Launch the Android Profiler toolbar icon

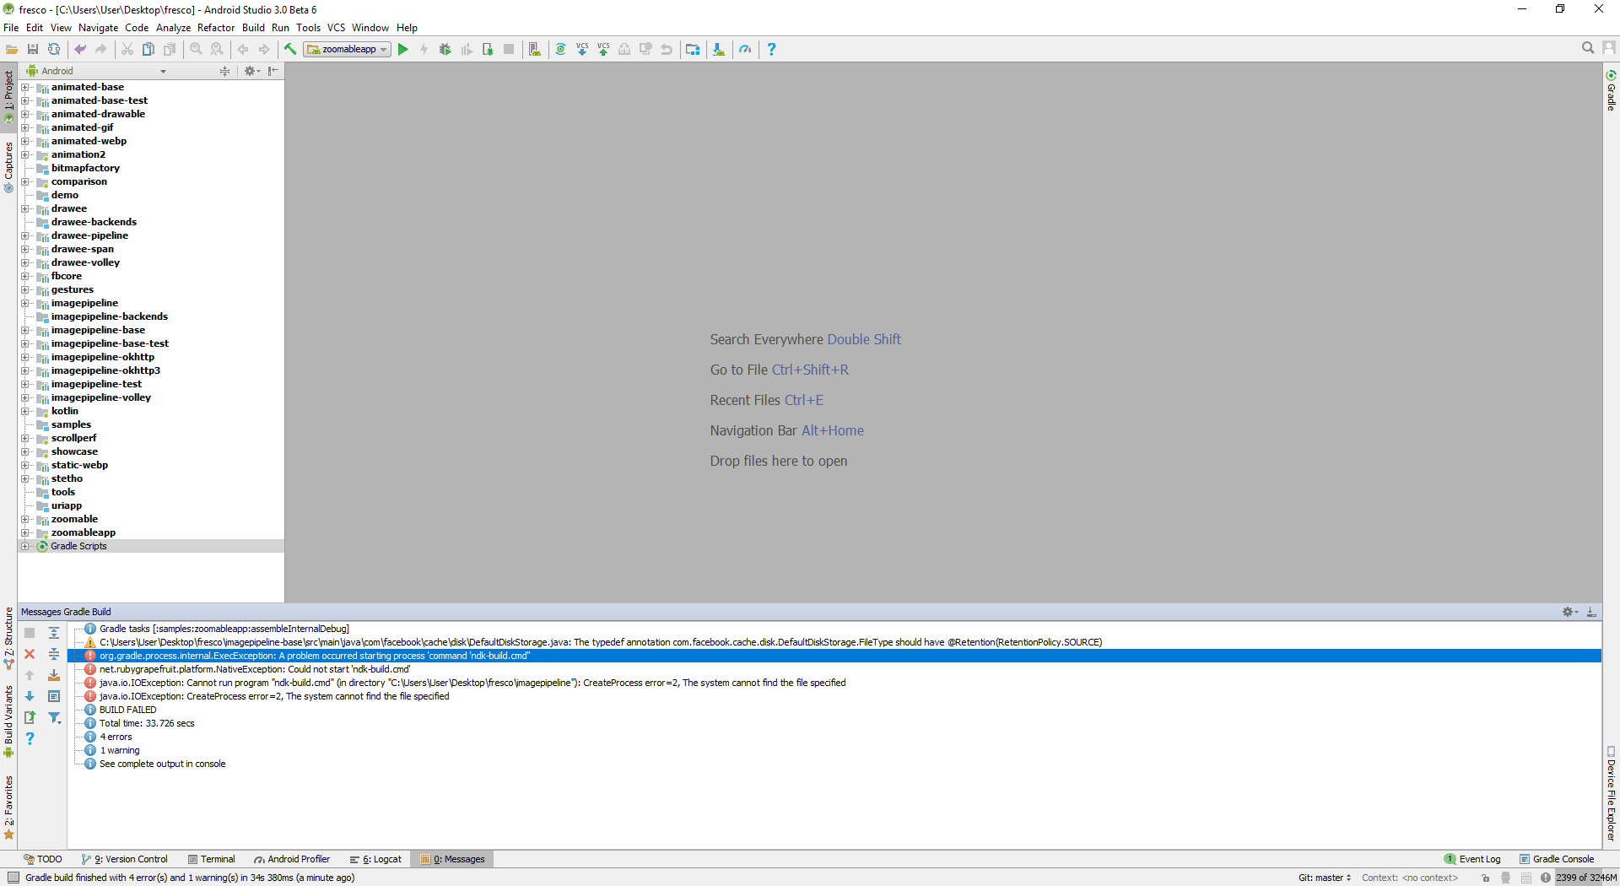pyautogui.click(x=746, y=49)
